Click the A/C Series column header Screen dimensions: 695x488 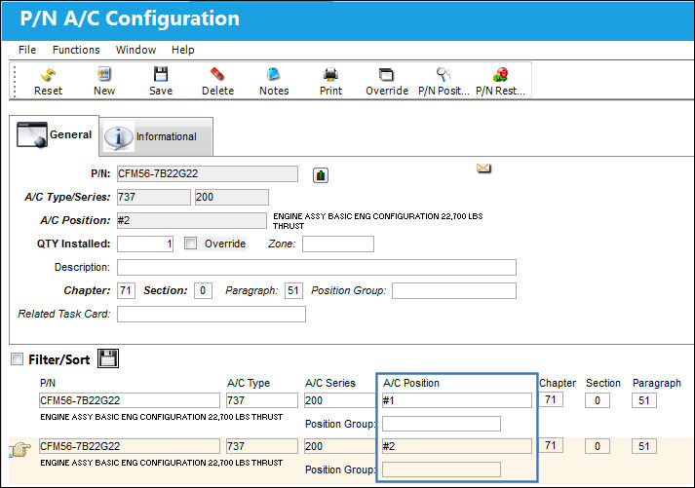pyautogui.click(x=330, y=383)
